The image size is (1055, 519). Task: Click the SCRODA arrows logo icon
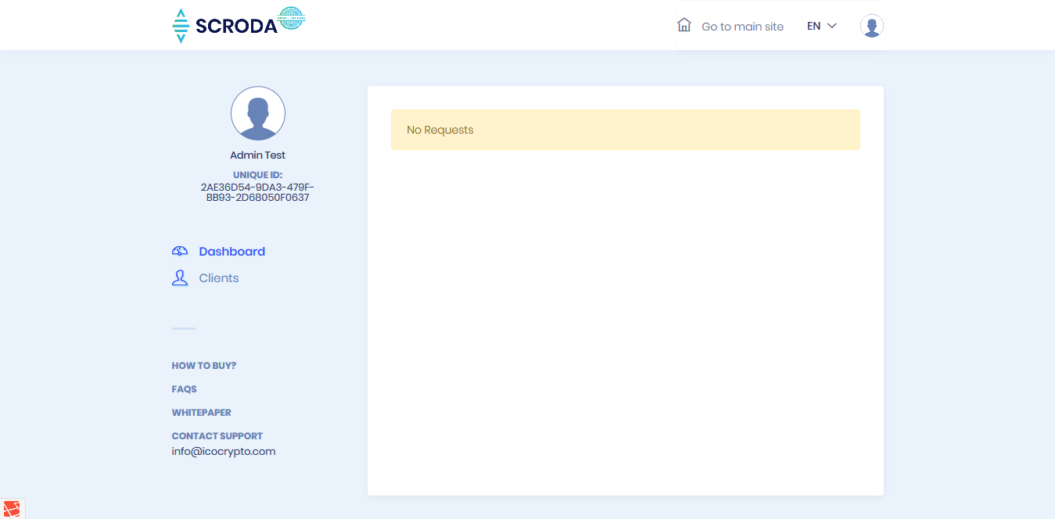[181, 26]
